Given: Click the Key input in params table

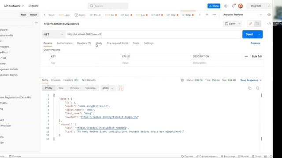Looking at the screenshot, I should point(85,63).
